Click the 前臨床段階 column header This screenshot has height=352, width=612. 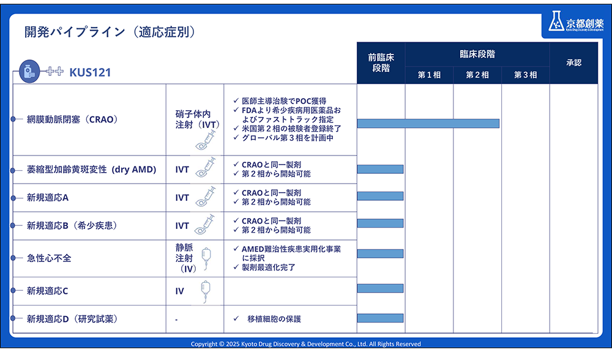(381, 63)
